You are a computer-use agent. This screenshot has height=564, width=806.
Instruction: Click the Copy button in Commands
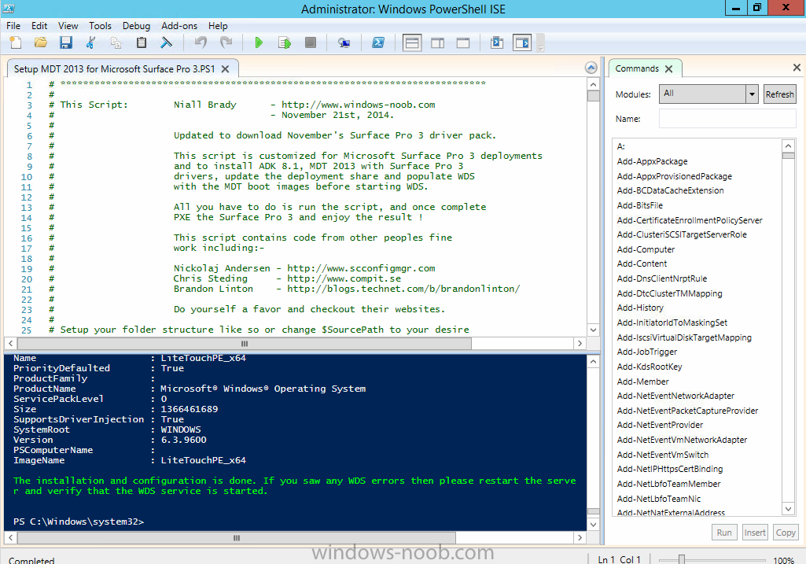pos(786,533)
